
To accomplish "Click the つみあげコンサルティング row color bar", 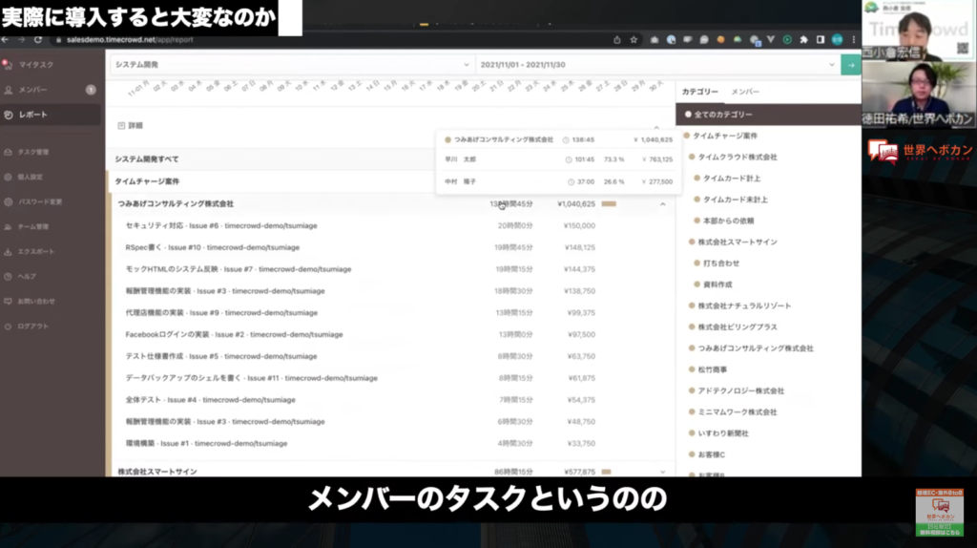I will tap(609, 204).
